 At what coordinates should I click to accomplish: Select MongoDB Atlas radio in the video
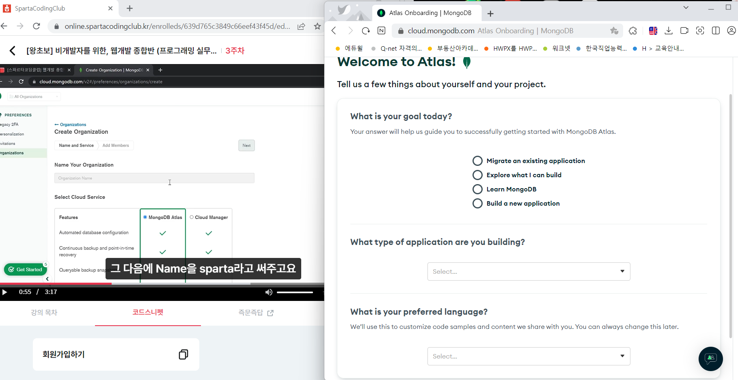click(145, 217)
